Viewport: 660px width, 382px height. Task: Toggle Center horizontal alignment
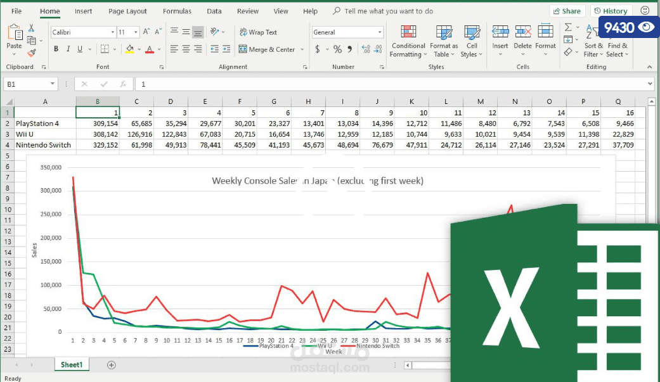(x=186, y=49)
